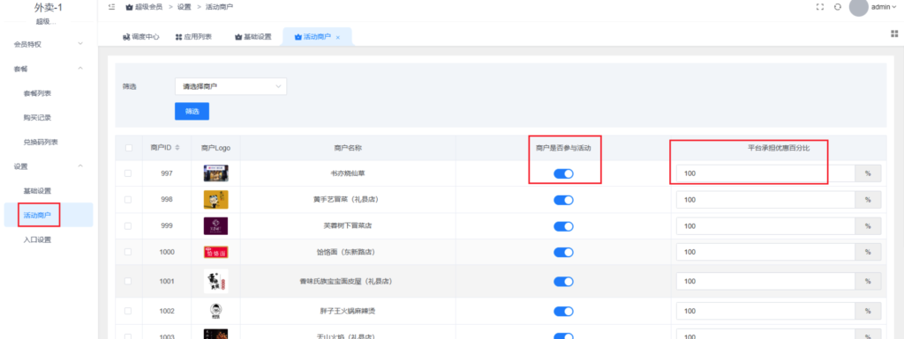Viewport: 904px width, 339px height.
Task: Click the red logo of merchant 1000
Action: (x=215, y=252)
